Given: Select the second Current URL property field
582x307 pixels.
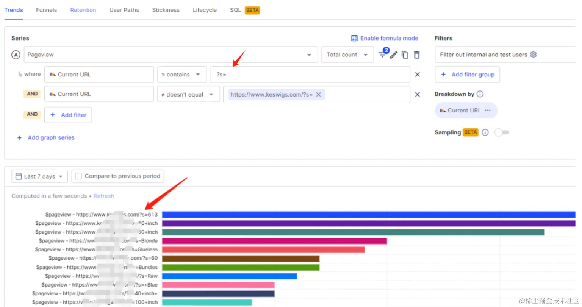Looking at the screenshot, I should point(99,94).
